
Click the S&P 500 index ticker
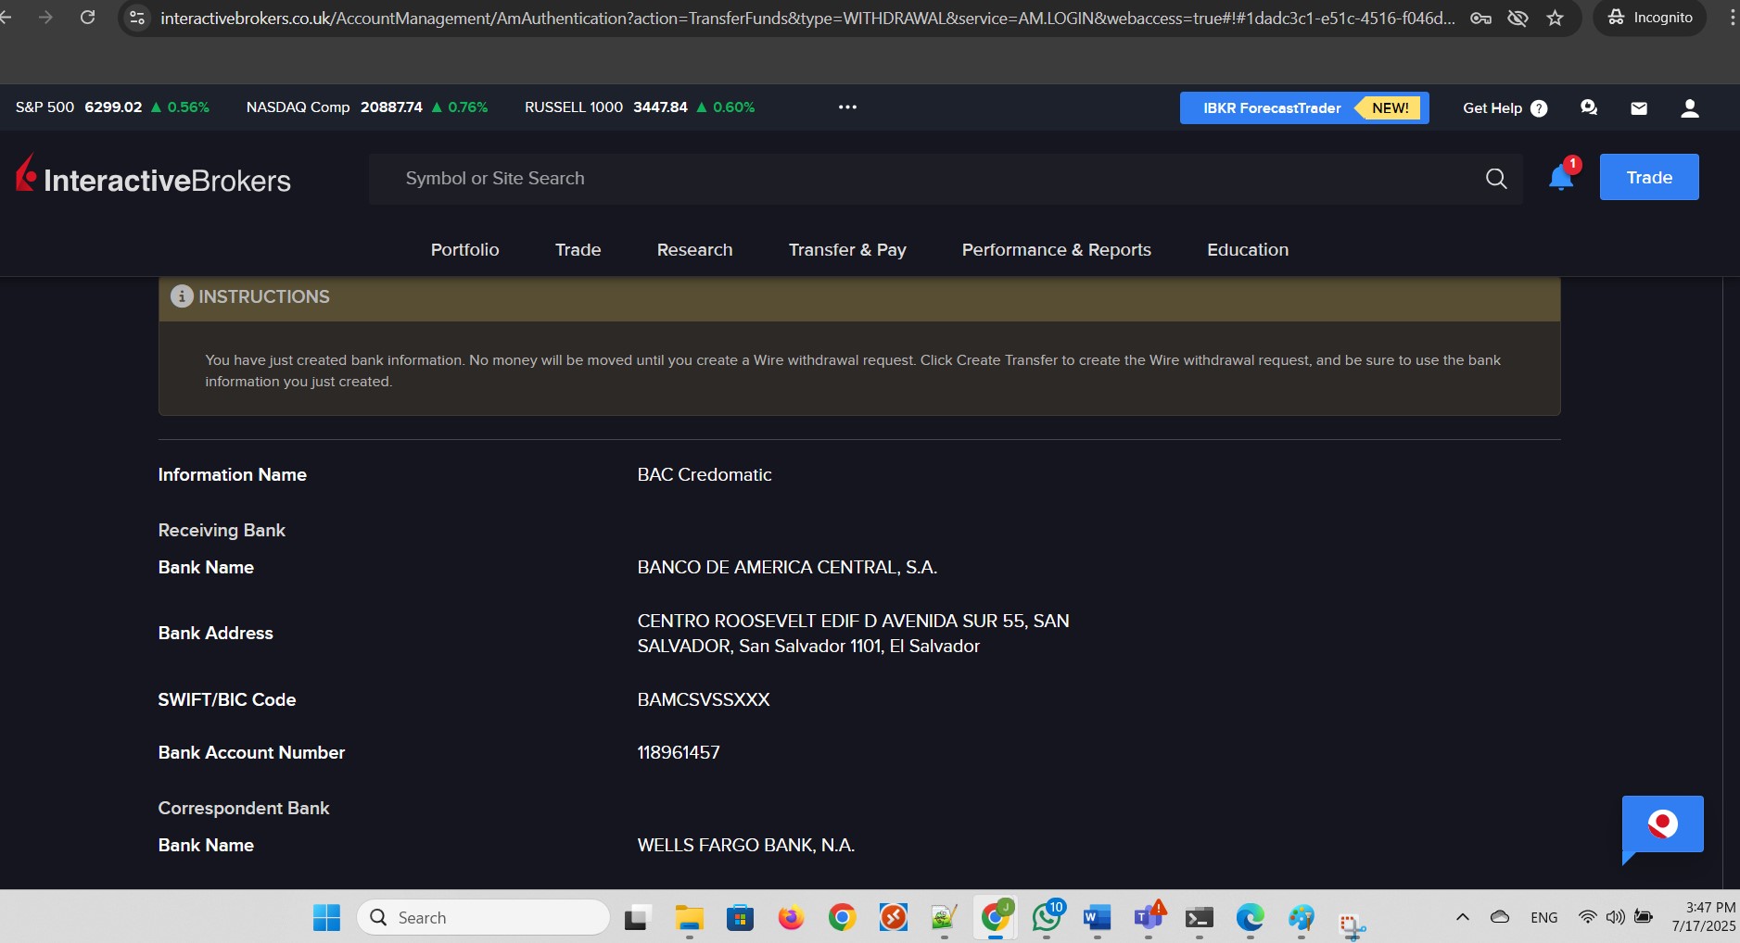point(112,107)
